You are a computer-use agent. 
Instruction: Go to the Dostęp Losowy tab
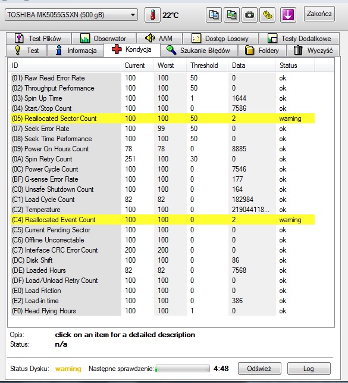pyautogui.click(x=221, y=38)
